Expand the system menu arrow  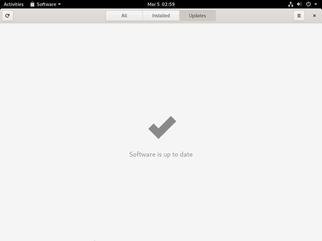click(x=316, y=4)
